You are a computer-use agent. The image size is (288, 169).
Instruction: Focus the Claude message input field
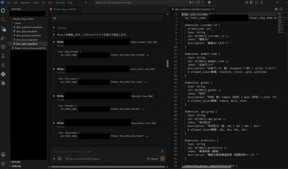(106, 151)
